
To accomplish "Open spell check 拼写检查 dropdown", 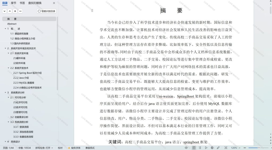I will click(44, 148).
